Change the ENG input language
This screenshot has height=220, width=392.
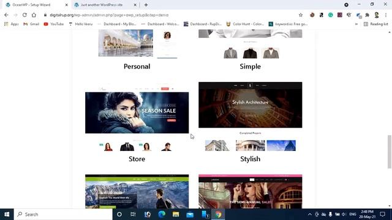(x=353, y=215)
